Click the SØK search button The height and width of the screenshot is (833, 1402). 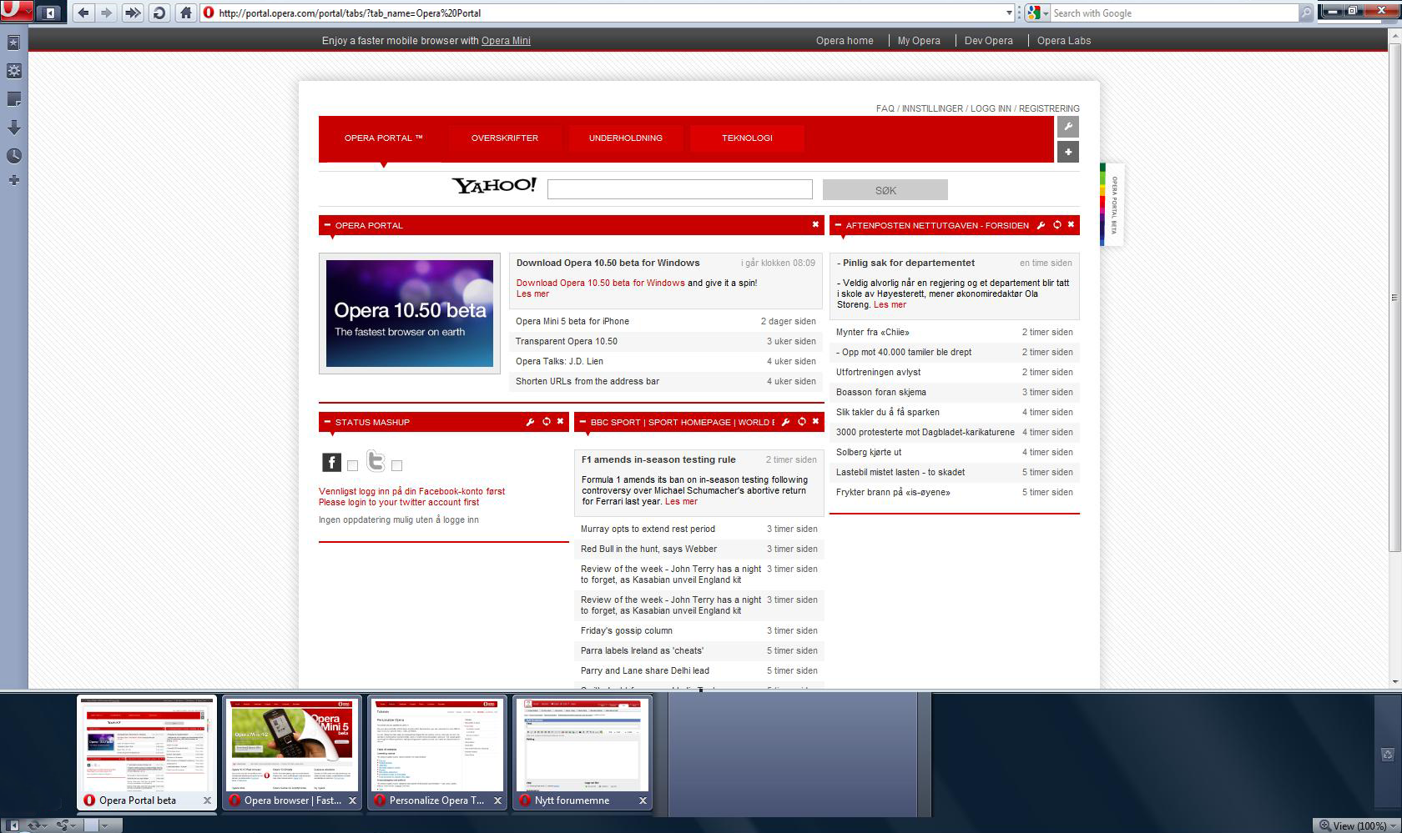(885, 190)
